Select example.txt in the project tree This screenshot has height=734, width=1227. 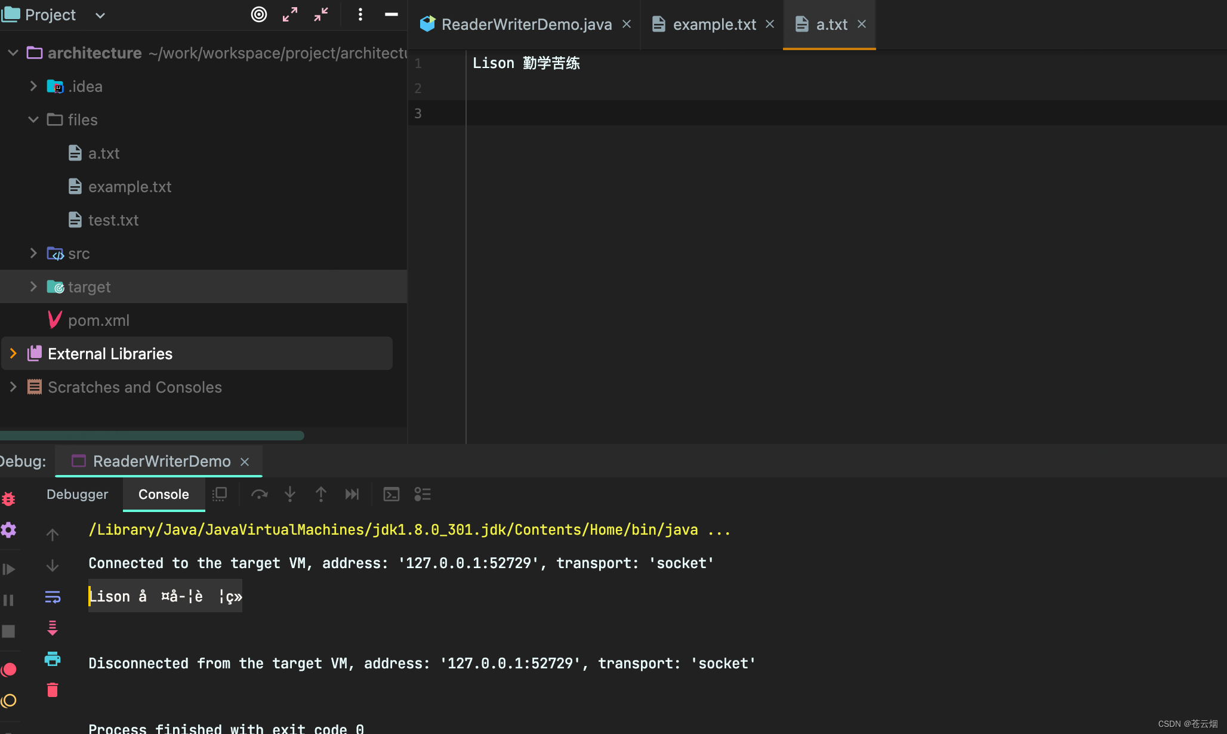(x=120, y=187)
